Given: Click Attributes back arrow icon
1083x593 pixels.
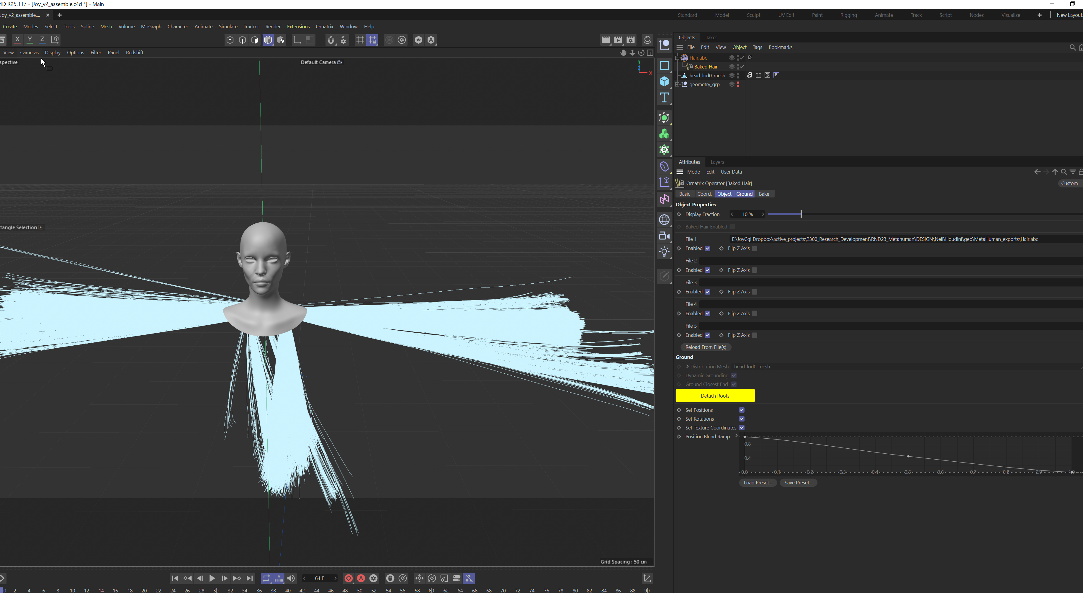Looking at the screenshot, I should coord(1037,171).
